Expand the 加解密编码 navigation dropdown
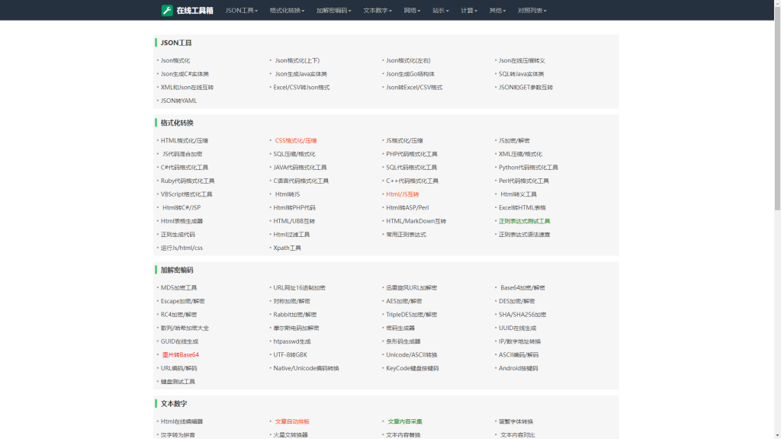 (334, 11)
